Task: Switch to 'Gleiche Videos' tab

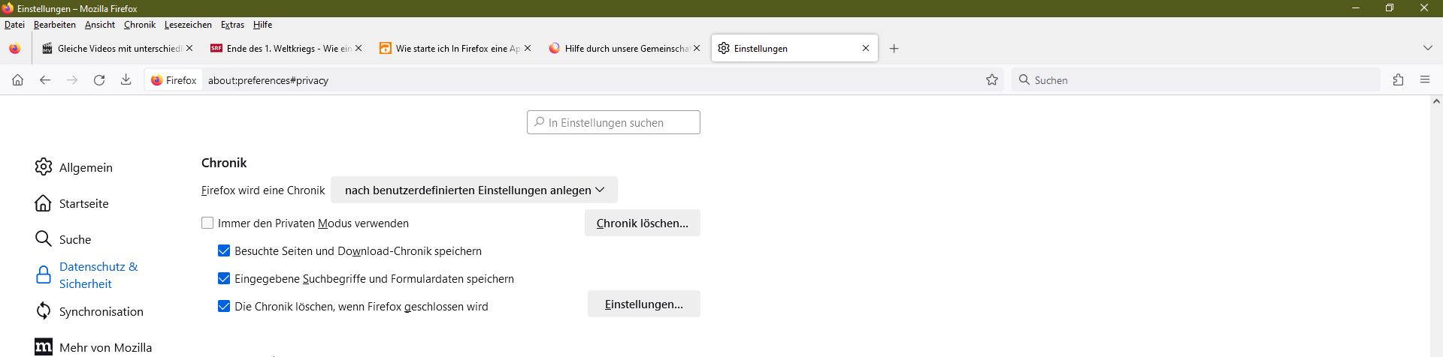Action: [119, 49]
